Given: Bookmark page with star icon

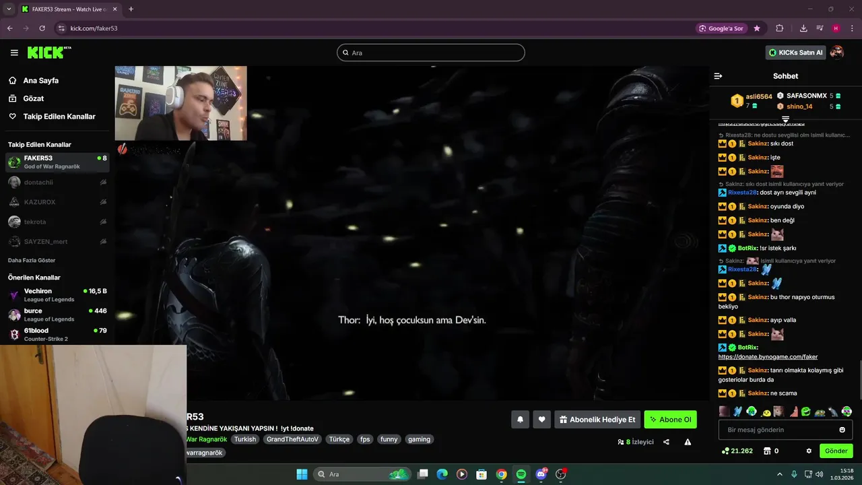Looking at the screenshot, I should click(757, 28).
